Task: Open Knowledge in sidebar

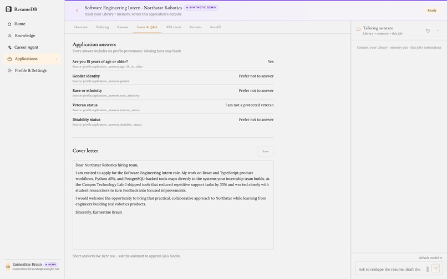Action: point(32,35)
